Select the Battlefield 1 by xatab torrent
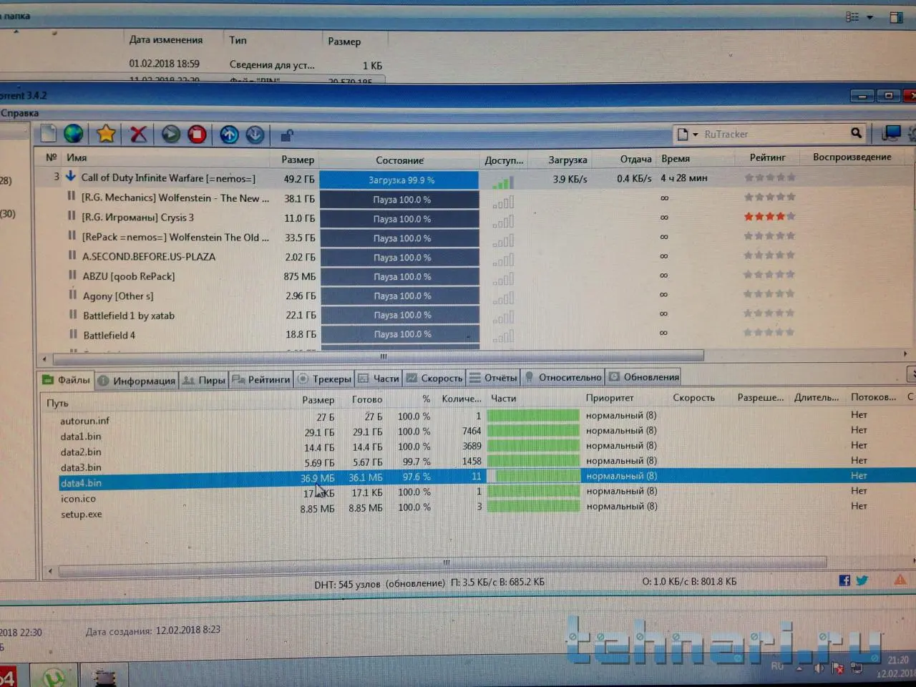 click(129, 316)
